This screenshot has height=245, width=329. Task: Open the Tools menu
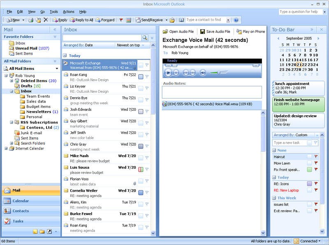(54, 11)
